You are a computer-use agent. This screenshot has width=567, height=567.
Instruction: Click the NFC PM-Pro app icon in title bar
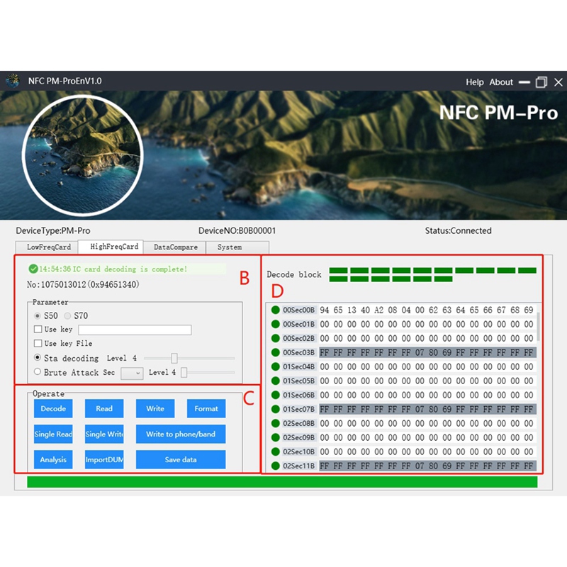[x=13, y=81]
